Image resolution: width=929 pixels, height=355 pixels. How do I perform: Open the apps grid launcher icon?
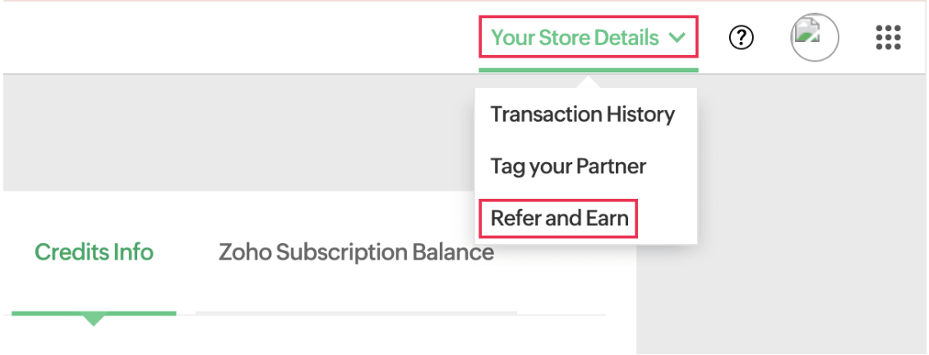pos(888,38)
